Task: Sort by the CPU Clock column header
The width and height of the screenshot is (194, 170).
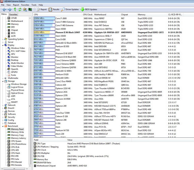Action: 88,15
